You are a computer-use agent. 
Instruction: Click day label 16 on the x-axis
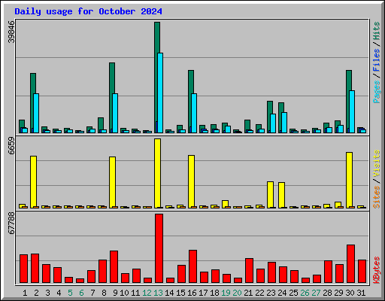coord(192,293)
